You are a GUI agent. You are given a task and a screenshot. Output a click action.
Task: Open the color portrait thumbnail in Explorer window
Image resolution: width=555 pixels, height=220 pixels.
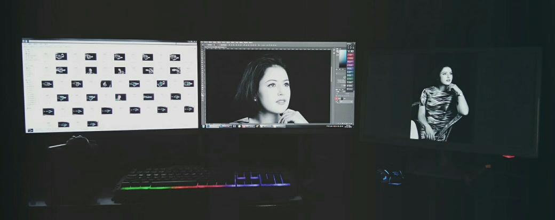pos(121,97)
